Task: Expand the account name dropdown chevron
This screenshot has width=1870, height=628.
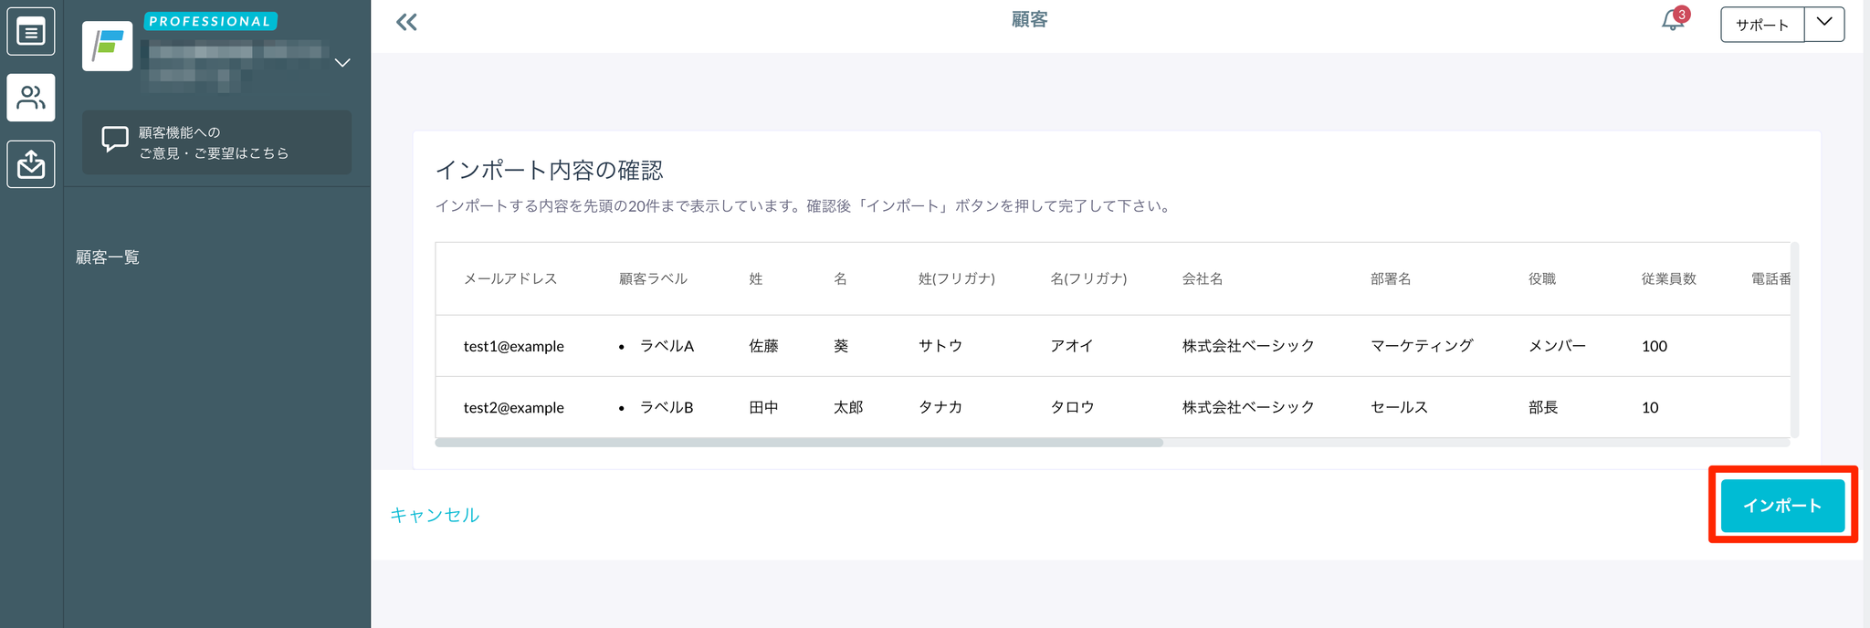Action: tap(342, 63)
